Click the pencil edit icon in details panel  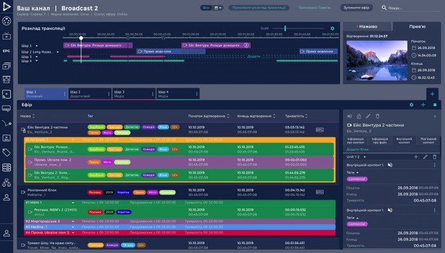coord(368,116)
